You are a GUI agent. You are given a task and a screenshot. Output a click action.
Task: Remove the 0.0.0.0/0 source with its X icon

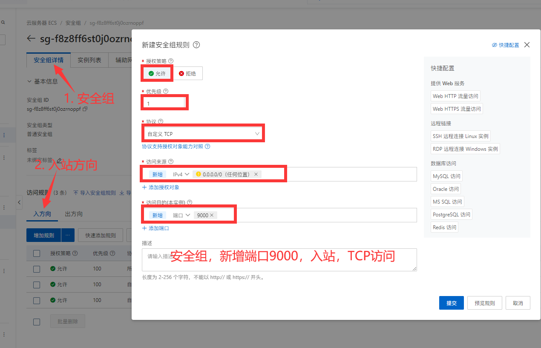coord(256,174)
